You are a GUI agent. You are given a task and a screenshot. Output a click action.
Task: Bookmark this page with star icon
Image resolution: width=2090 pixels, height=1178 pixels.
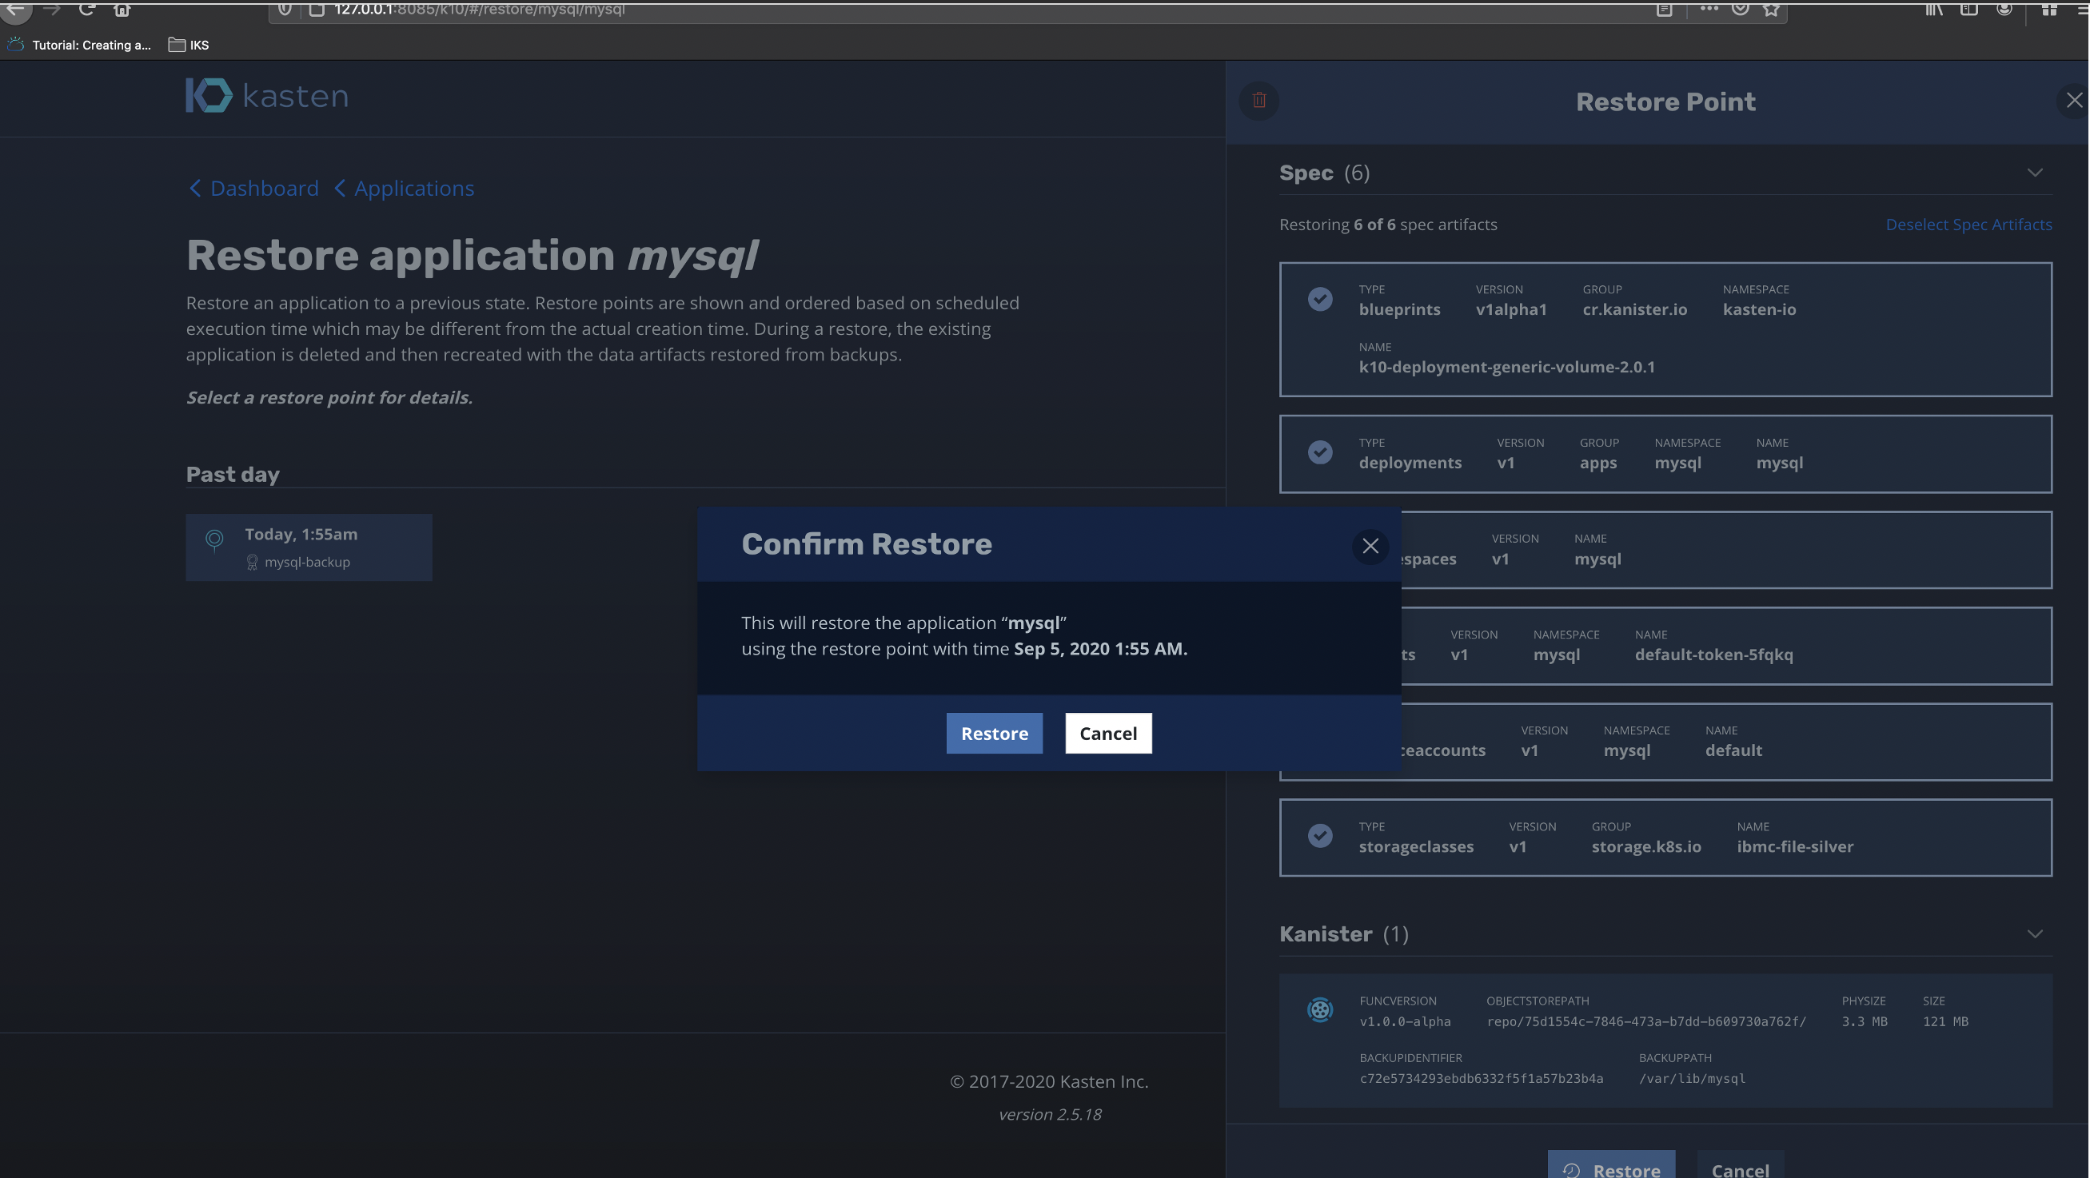point(1771,9)
